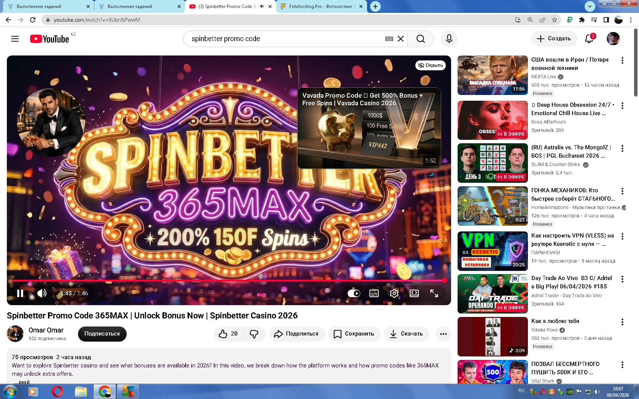Open options for Как я люблю тебя video
639x399 pixels.
coord(622,322)
